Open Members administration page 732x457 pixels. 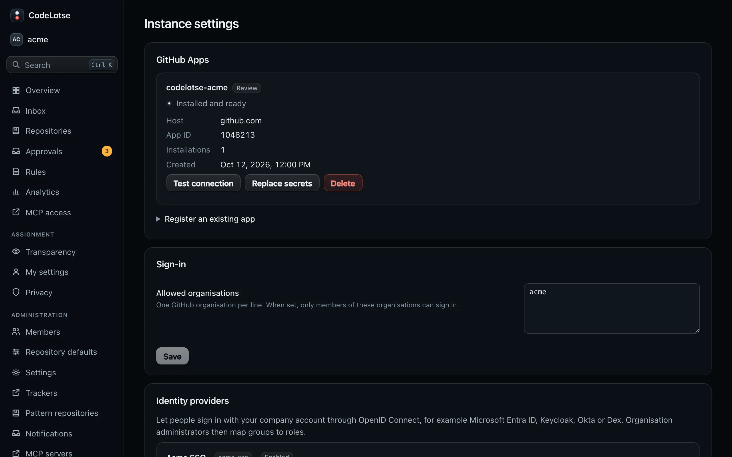pos(62,332)
